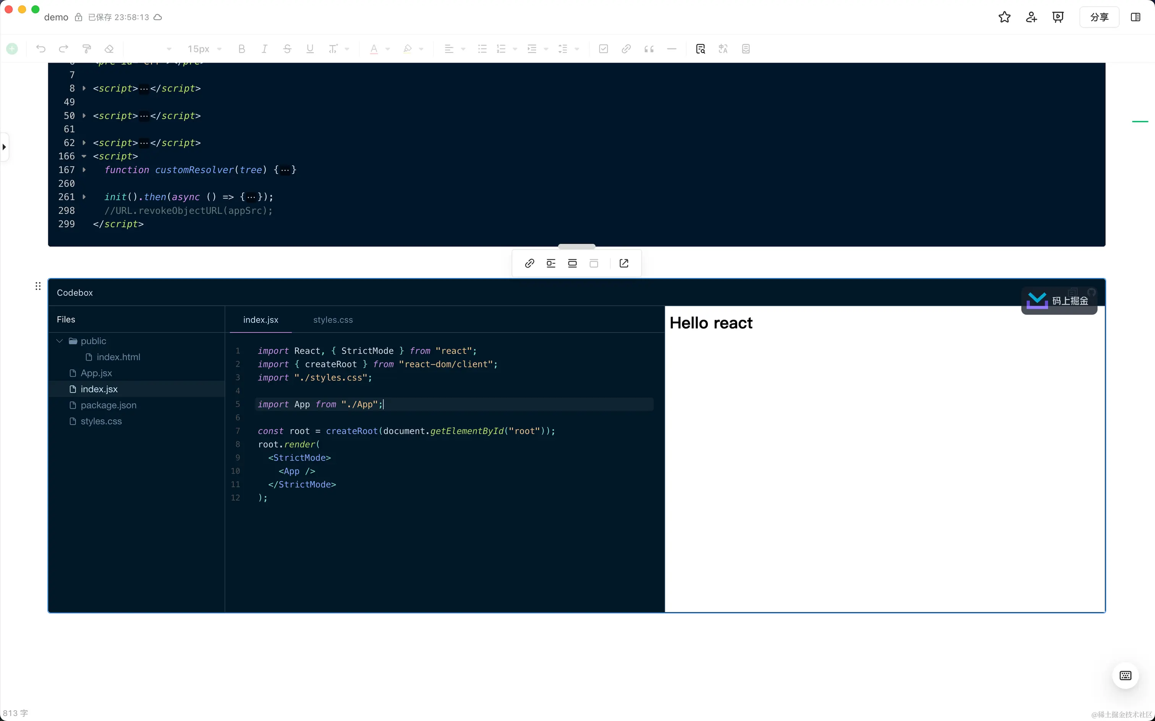Open the font color picker arrow
The image size is (1155, 721).
388,48
